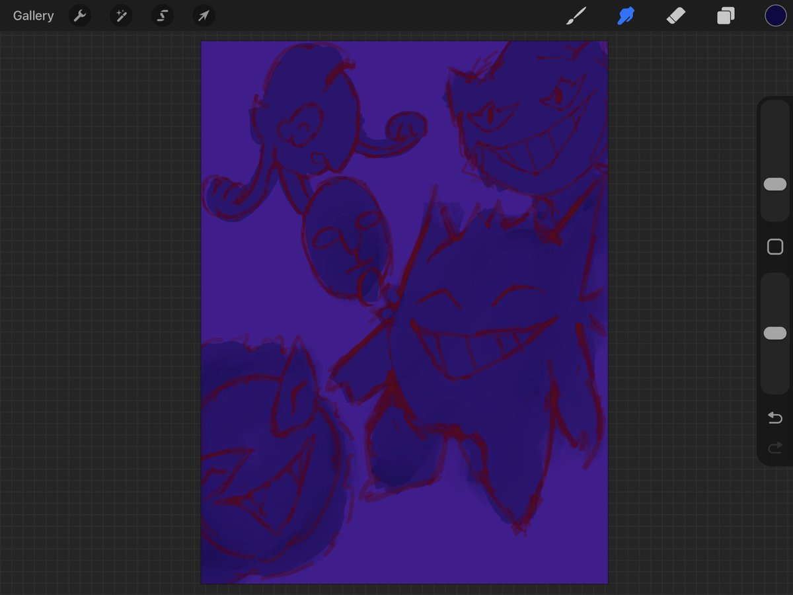Tap the square Modify button in sidebar
Image resolution: width=793 pixels, height=595 pixels.
tap(775, 247)
